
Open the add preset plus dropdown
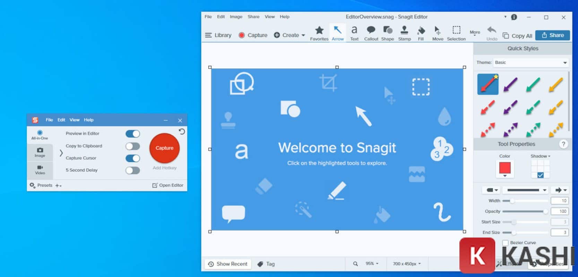[x=58, y=186]
